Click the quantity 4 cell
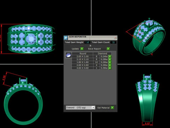Viewport: 170px width, 128px height. point(96,65)
